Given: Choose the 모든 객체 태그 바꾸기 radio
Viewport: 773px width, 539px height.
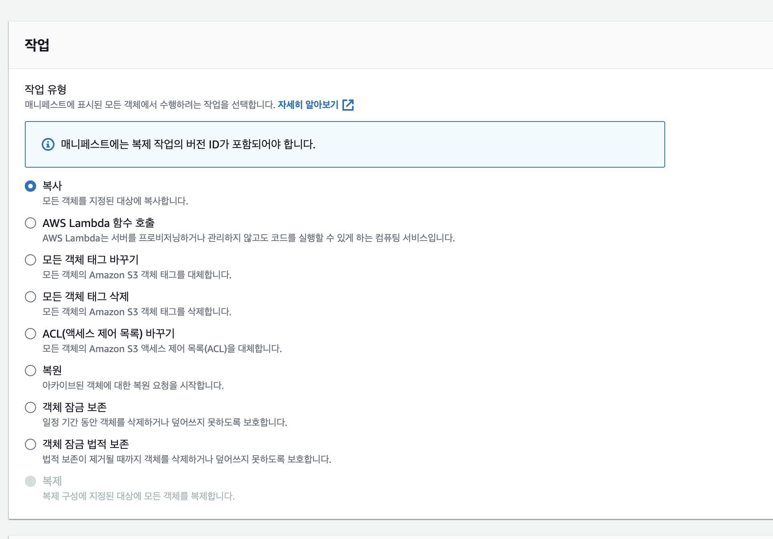Looking at the screenshot, I should pos(30,260).
